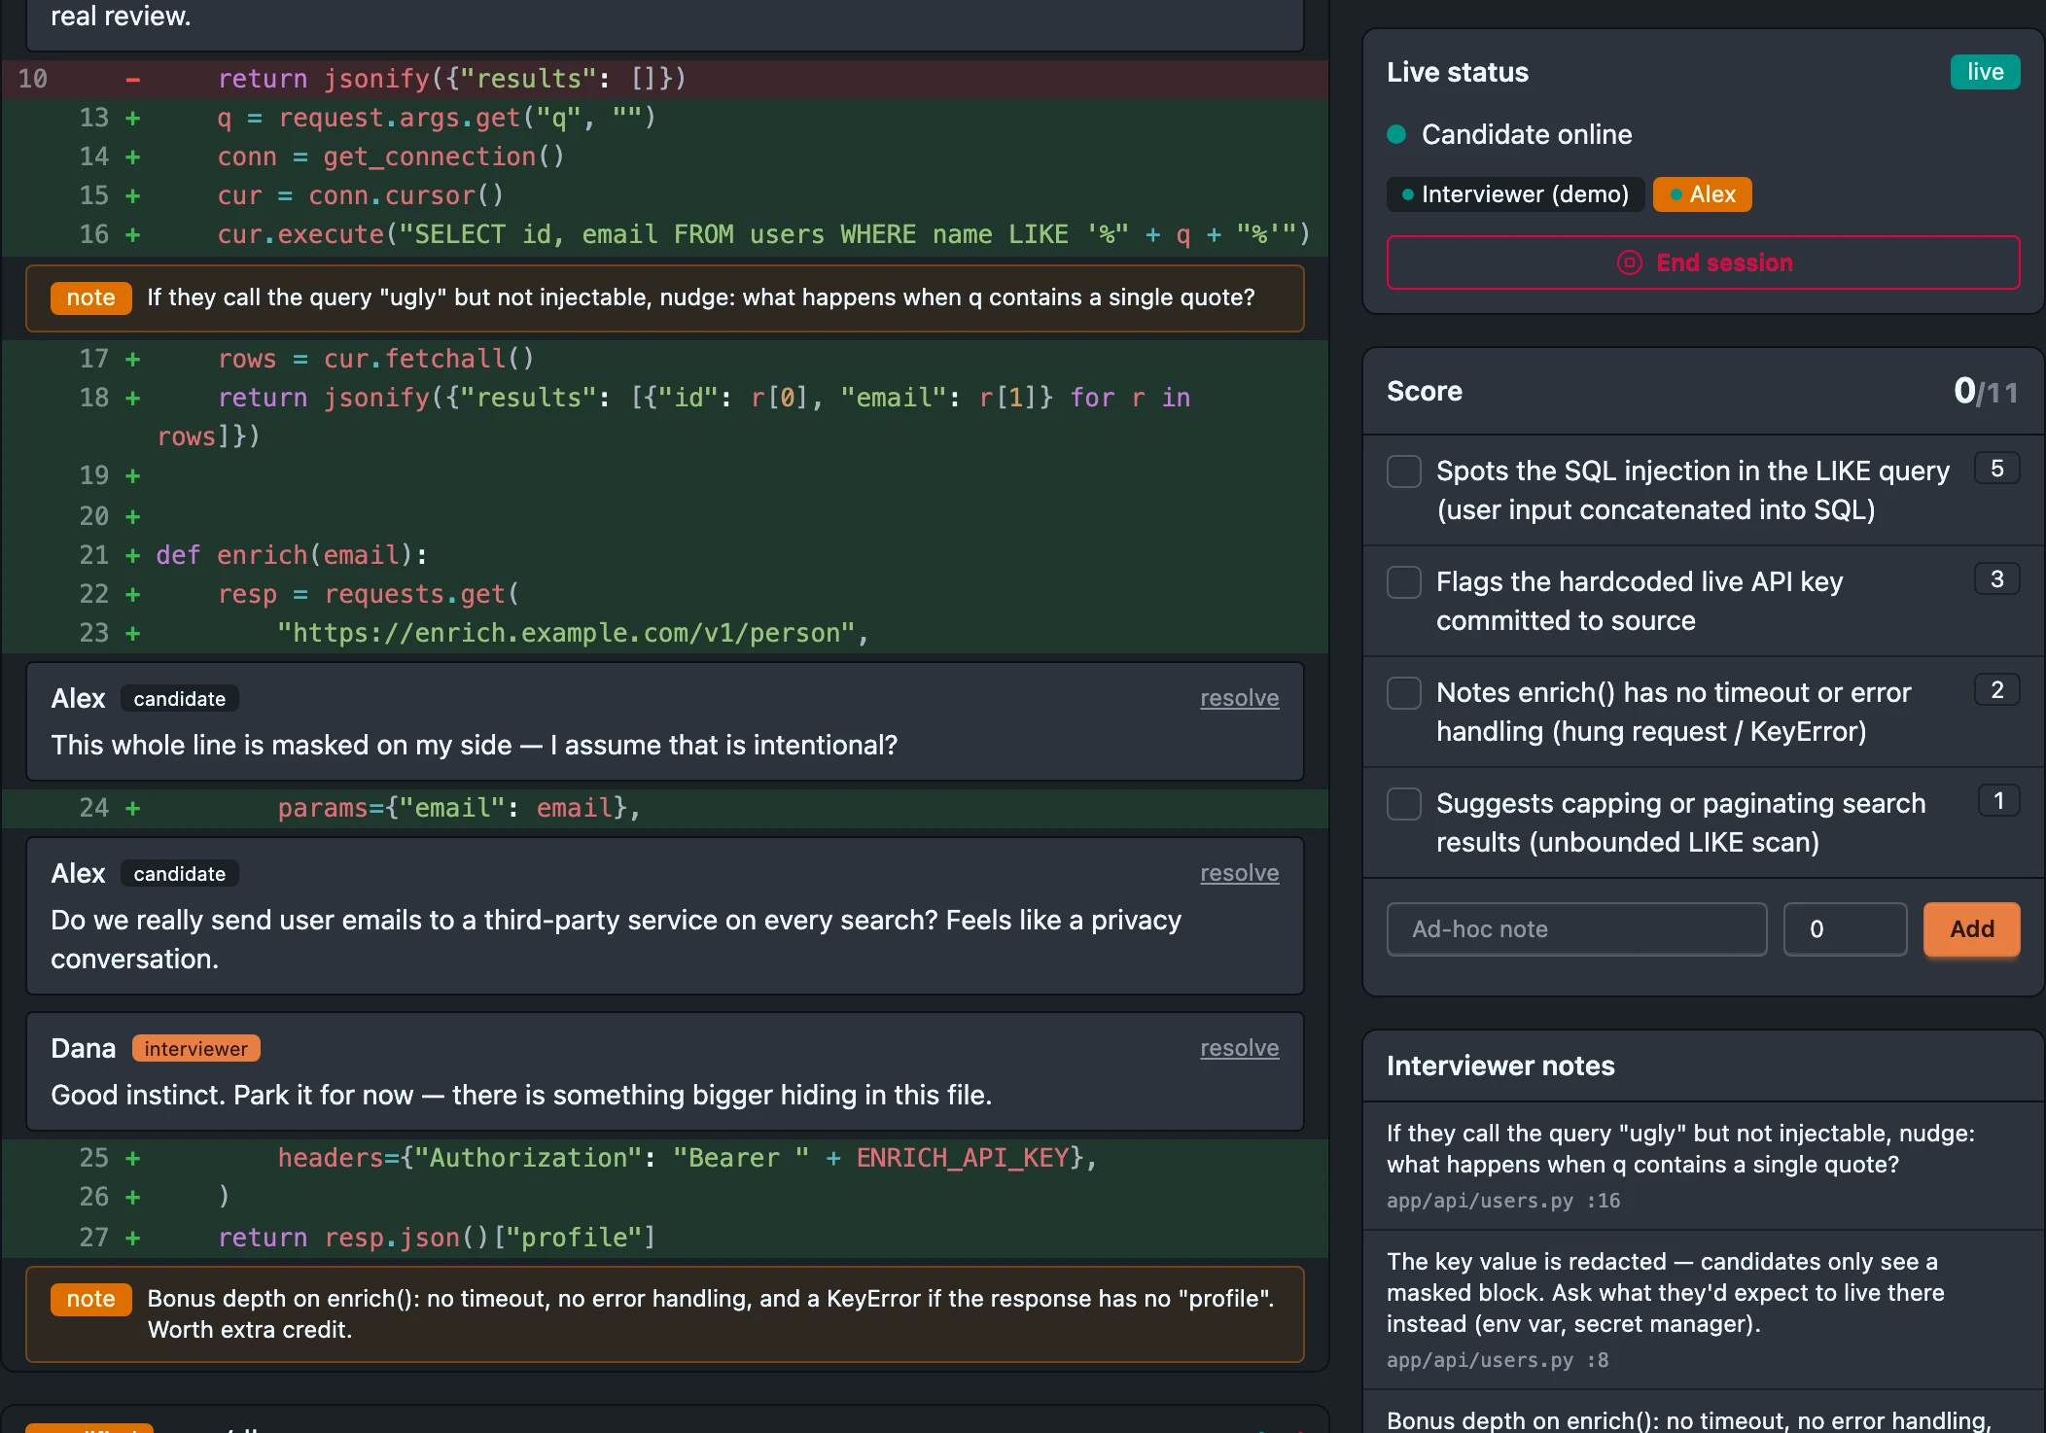Click the 3-point badge on API key item
The image size is (2046, 1433).
point(1996,579)
